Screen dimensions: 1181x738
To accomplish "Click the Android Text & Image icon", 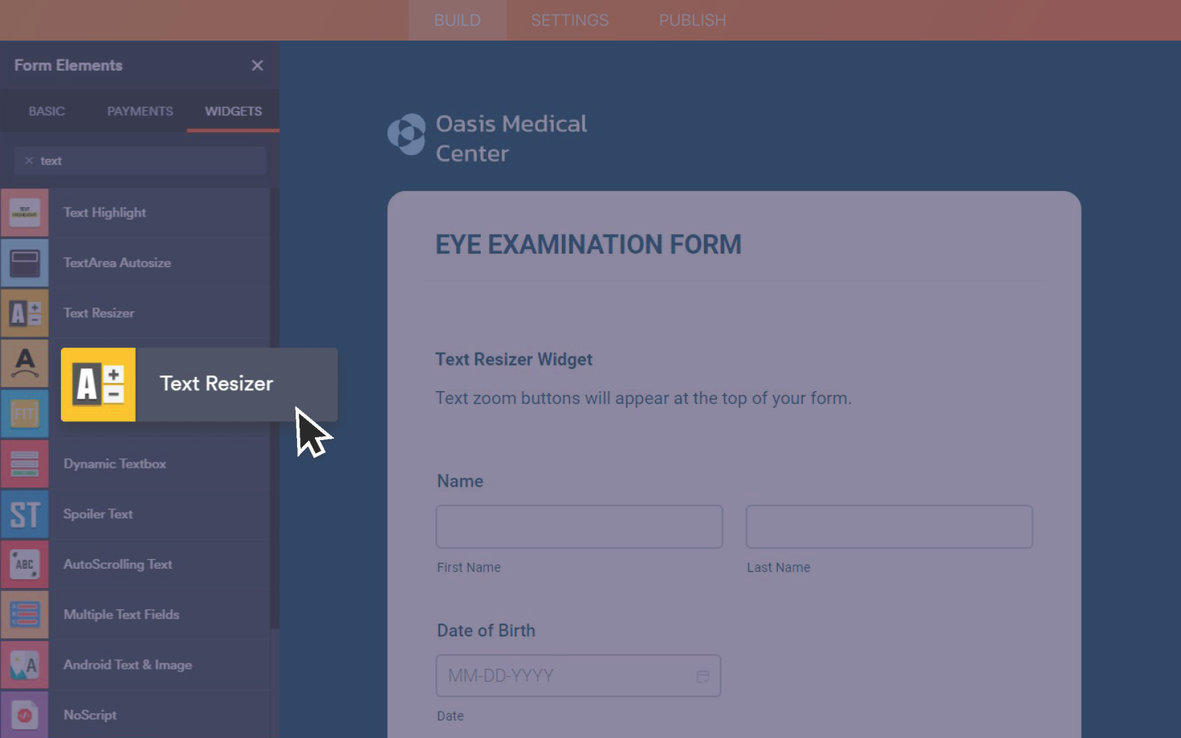I will (25, 665).
